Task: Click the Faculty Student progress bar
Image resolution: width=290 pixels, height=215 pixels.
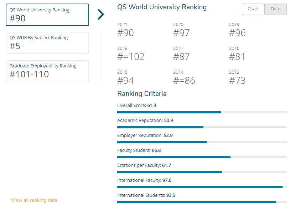Action: pos(202,157)
